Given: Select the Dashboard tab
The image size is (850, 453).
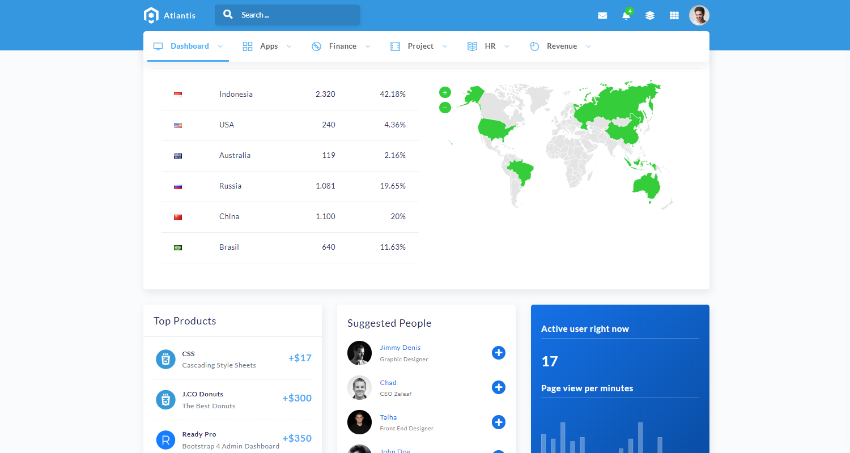Looking at the screenshot, I should pyautogui.click(x=188, y=46).
